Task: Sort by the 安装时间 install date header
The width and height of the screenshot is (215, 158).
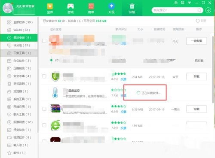Action: [x=160, y=29]
